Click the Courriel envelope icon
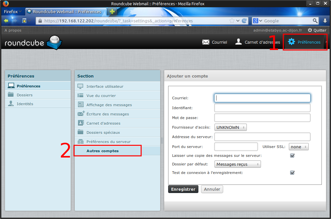 pos(206,42)
